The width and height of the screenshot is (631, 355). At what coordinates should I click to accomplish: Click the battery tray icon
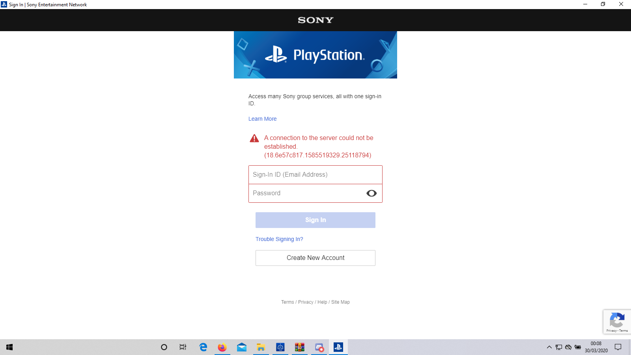tap(578, 347)
